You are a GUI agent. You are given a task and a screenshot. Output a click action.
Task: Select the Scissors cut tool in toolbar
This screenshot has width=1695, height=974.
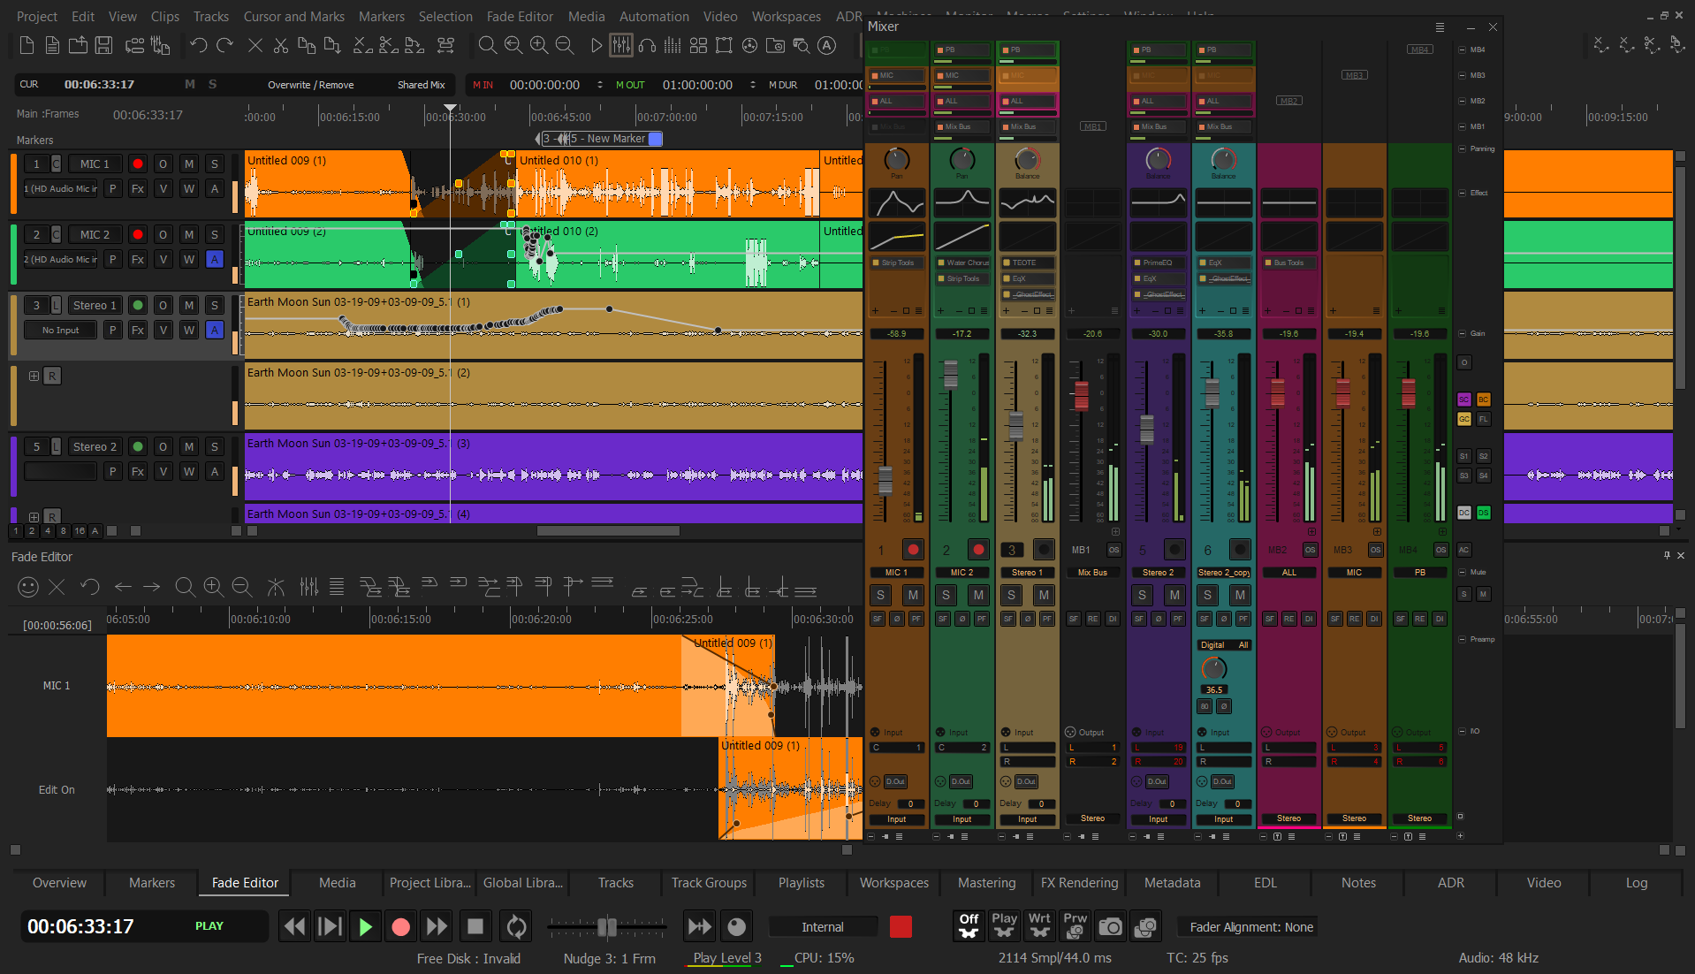280,45
